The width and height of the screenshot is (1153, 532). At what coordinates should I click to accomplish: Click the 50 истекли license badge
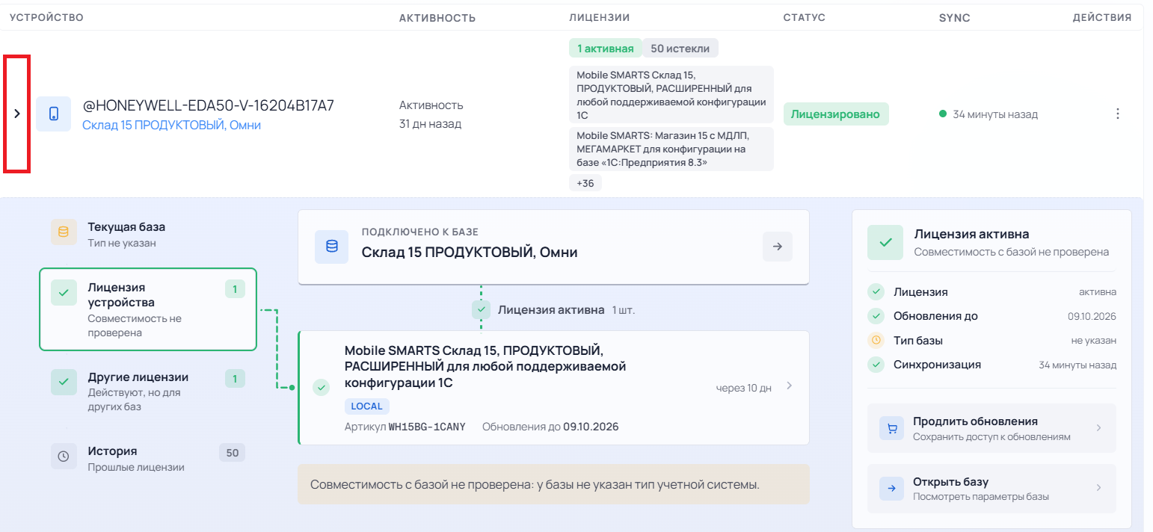point(680,49)
